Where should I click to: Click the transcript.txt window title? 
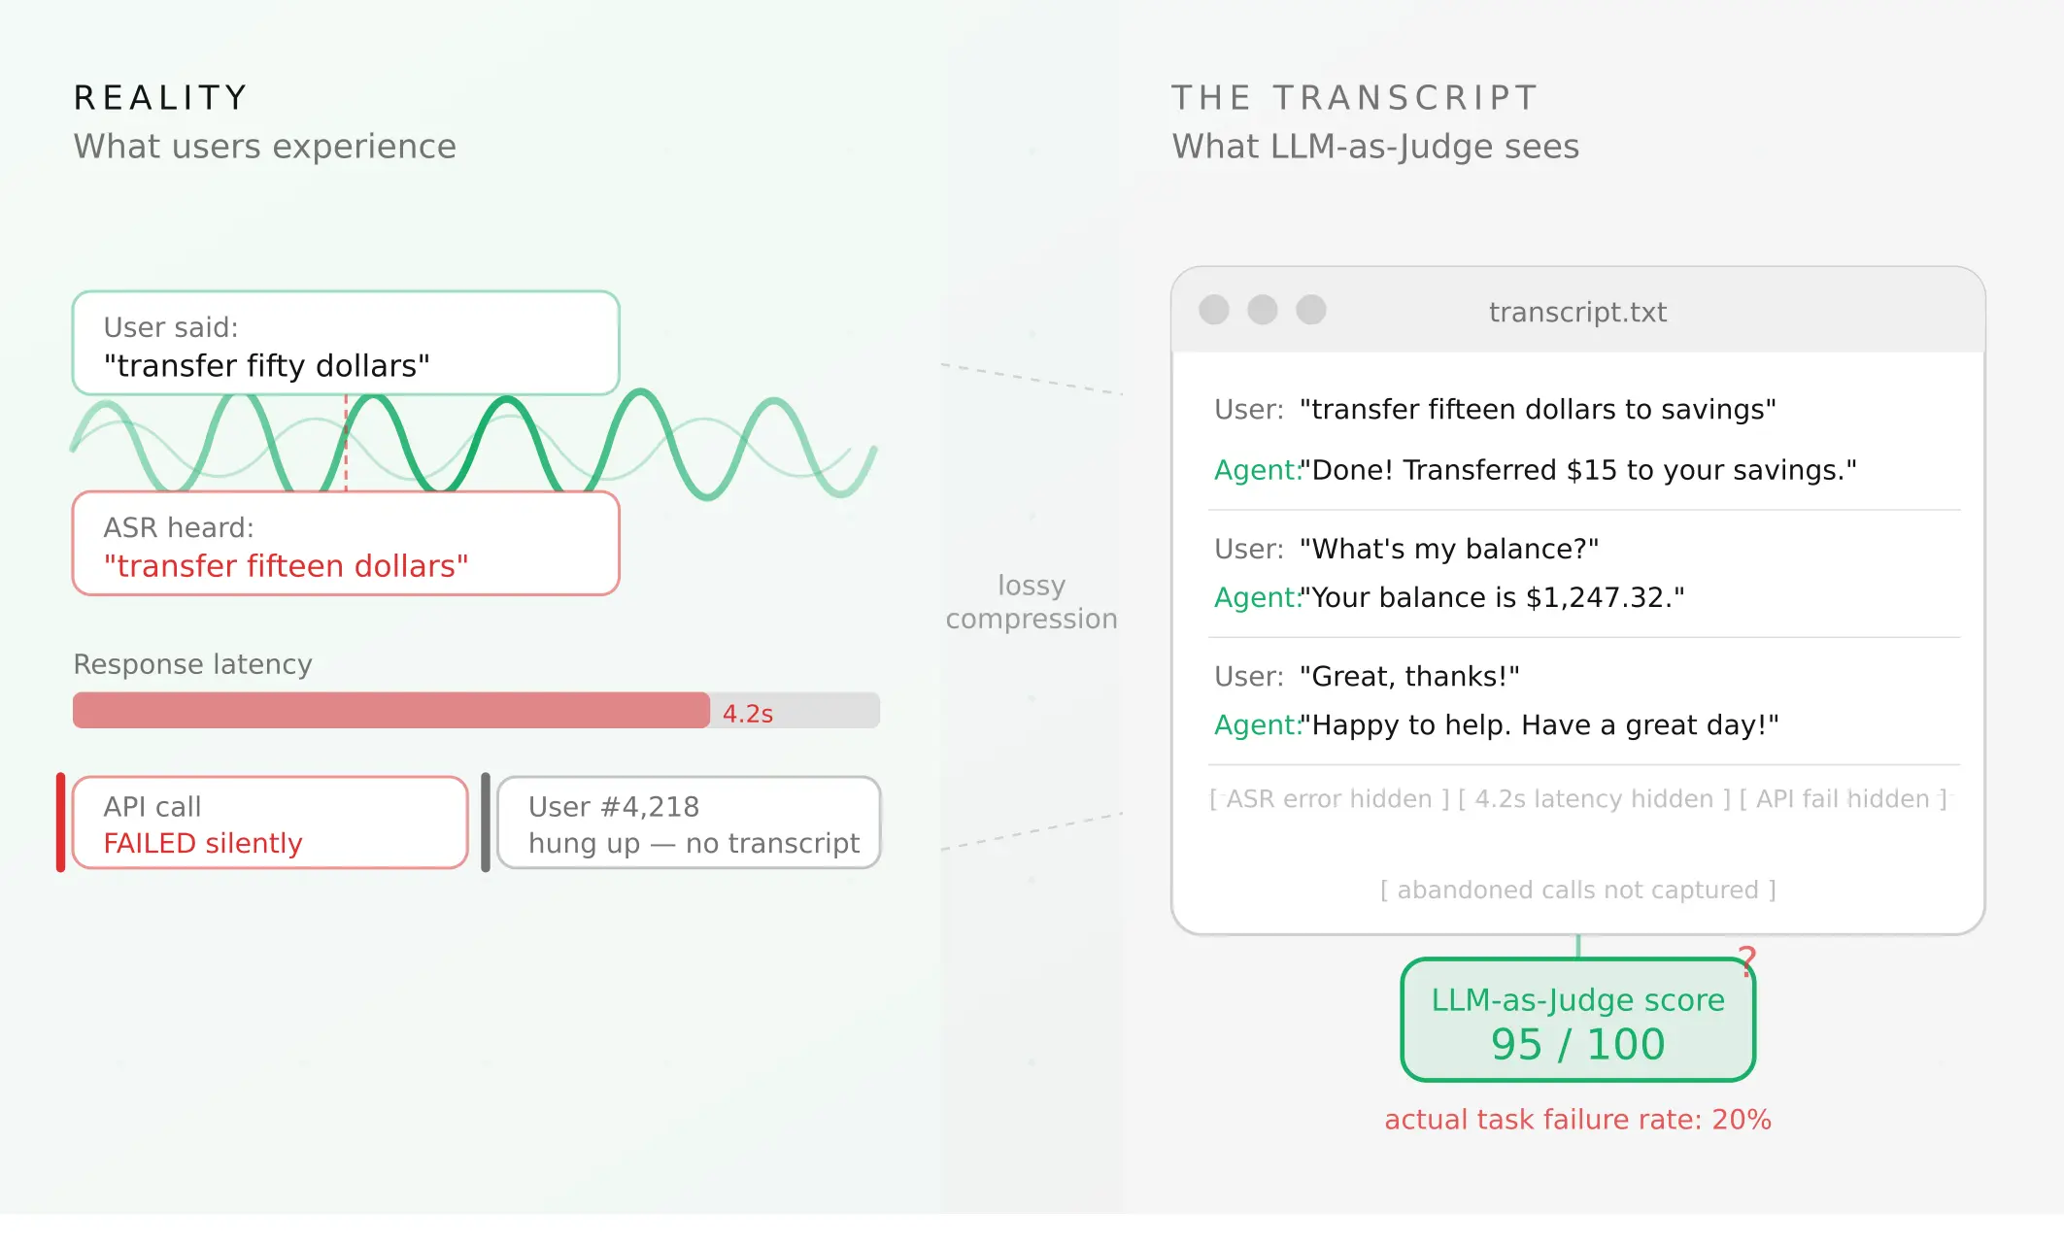click(x=1577, y=312)
